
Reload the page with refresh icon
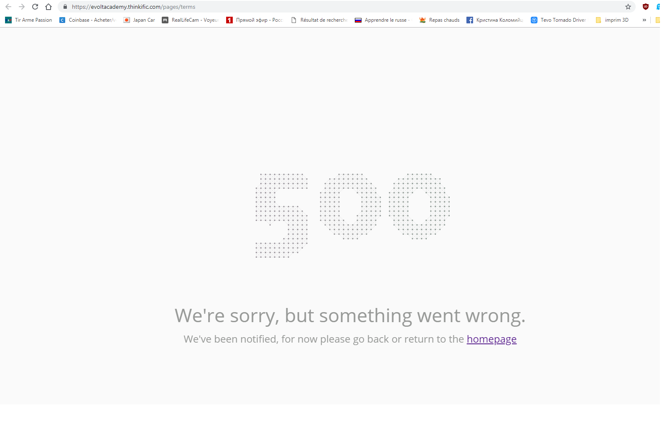tap(35, 7)
